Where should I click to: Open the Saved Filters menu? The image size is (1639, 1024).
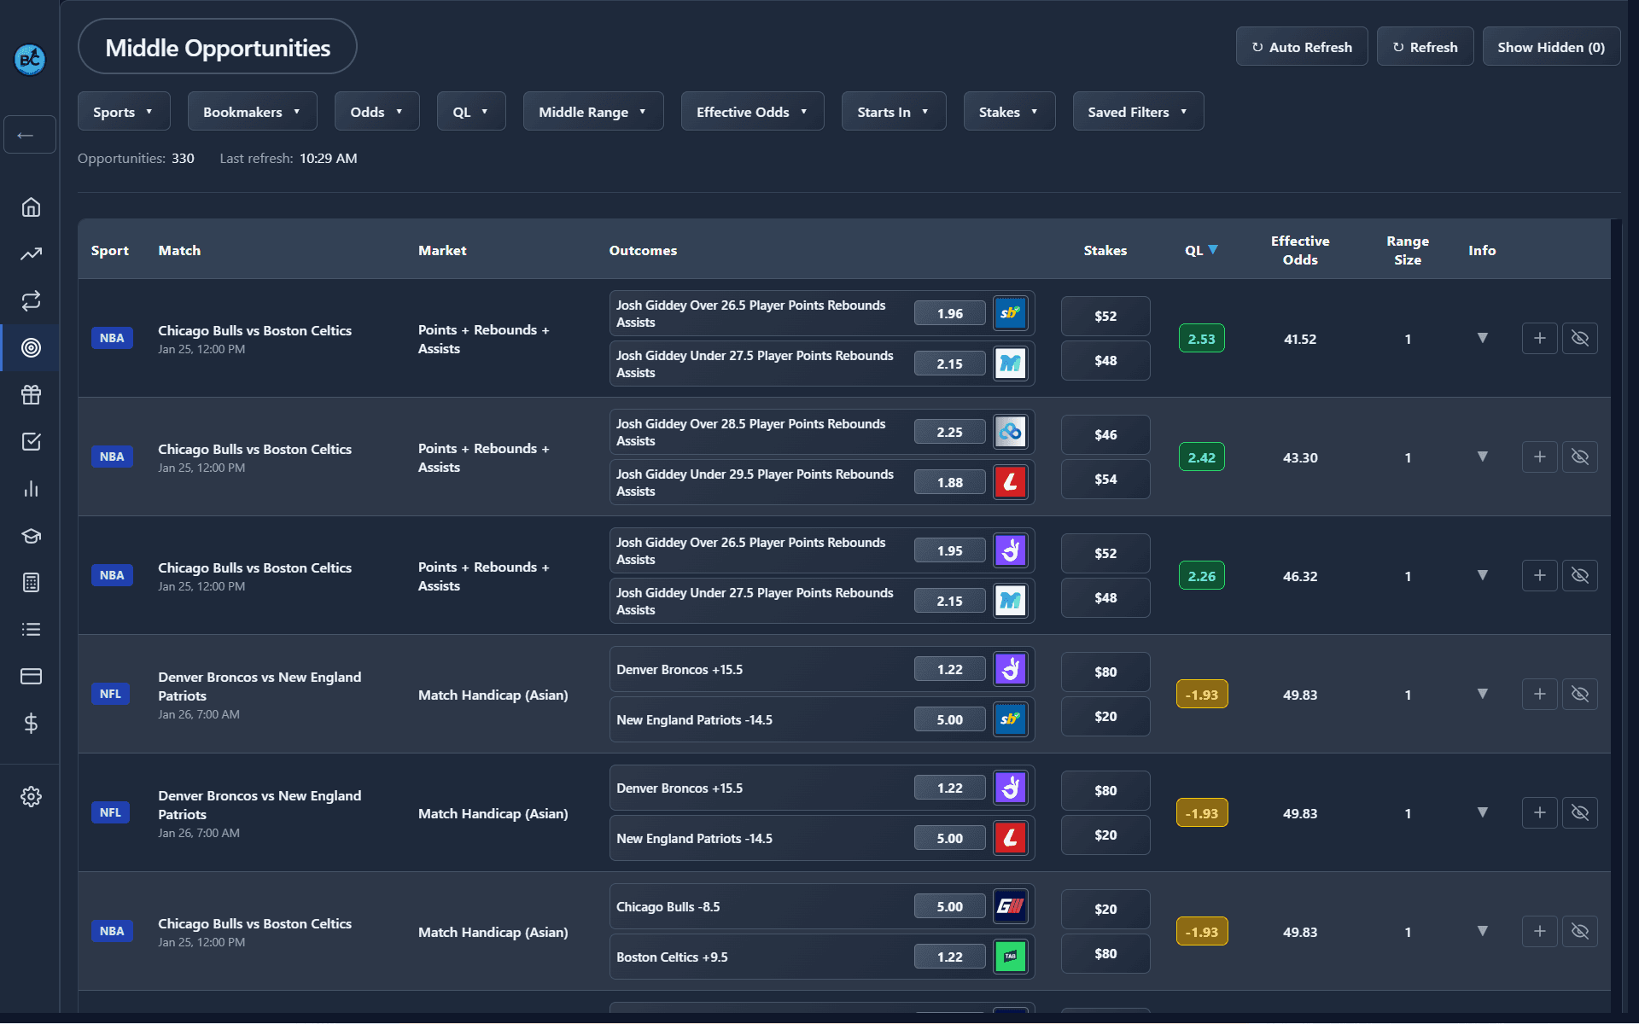pyautogui.click(x=1137, y=112)
